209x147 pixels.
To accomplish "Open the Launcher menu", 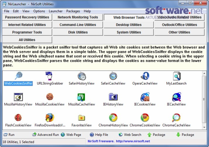I will pos(56,11).
